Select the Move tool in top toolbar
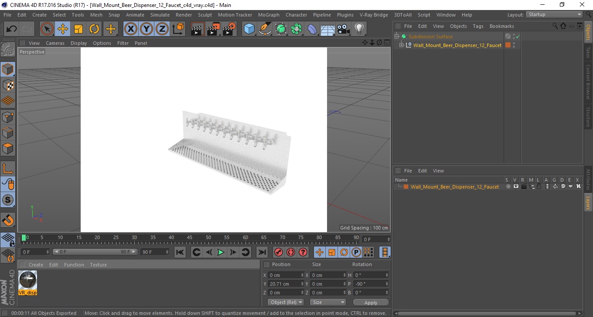The height and width of the screenshot is (317, 593). click(x=62, y=29)
